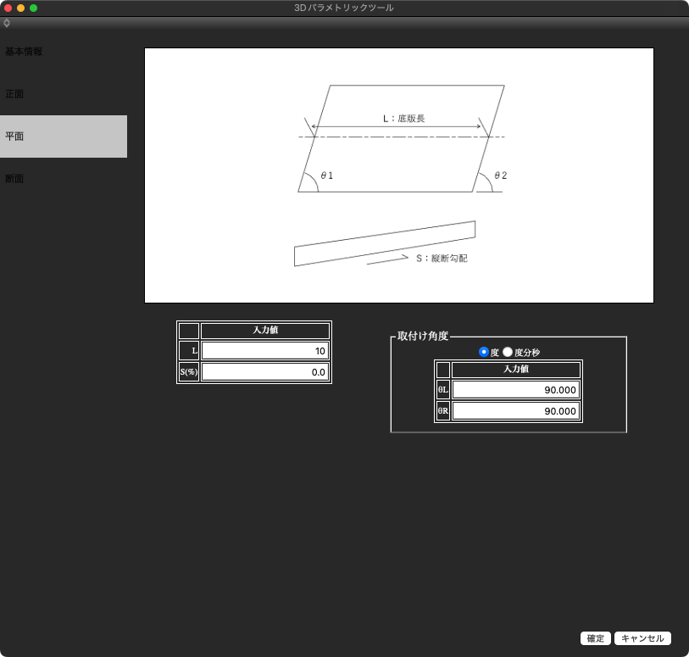Close the window with the red button

coord(8,8)
